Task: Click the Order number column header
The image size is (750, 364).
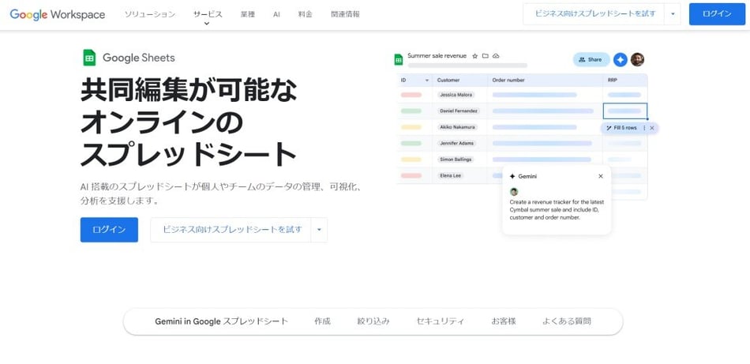Action: [x=508, y=81]
